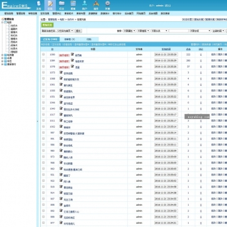Collapse the 电影 tree node

(3, 23)
